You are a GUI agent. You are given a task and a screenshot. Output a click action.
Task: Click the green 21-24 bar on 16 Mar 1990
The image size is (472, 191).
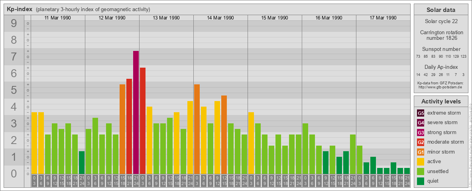click(x=352, y=154)
